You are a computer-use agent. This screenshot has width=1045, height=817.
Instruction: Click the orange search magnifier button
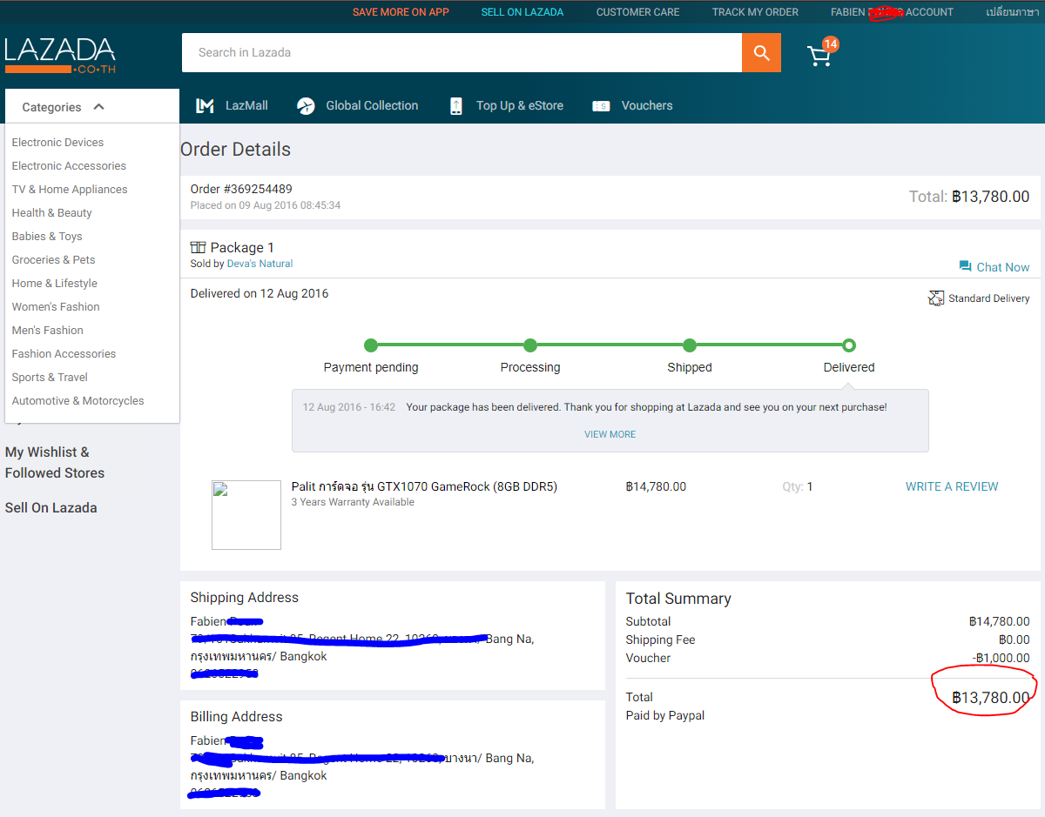[761, 53]
